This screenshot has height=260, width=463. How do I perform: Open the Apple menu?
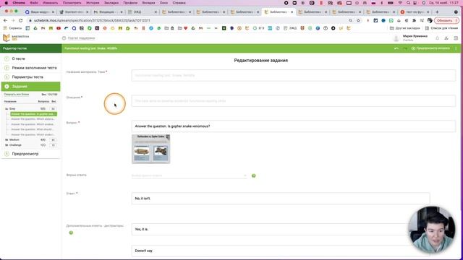click(6, 3)
